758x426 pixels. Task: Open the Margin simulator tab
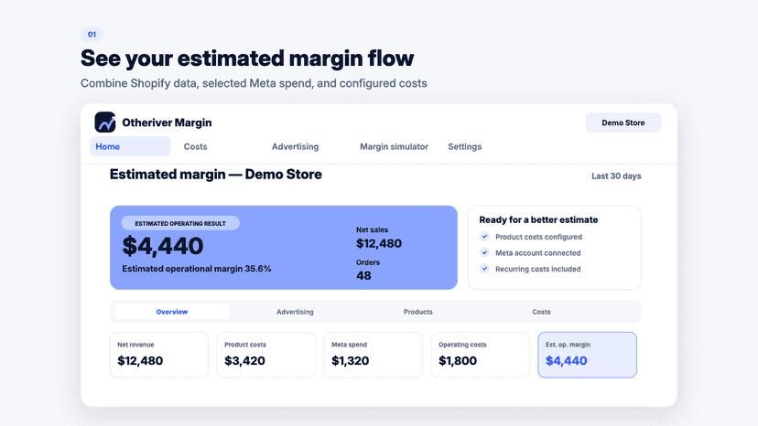click(394, 146)
